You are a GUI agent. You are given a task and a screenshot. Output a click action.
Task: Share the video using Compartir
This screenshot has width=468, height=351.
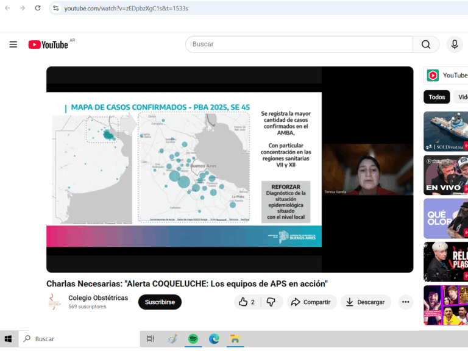click(x=311, y=302)
